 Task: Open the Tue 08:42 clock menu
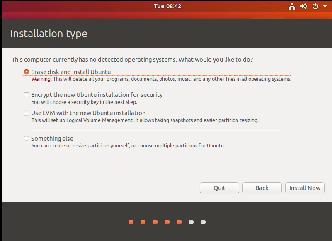click(x=167, y=6)
